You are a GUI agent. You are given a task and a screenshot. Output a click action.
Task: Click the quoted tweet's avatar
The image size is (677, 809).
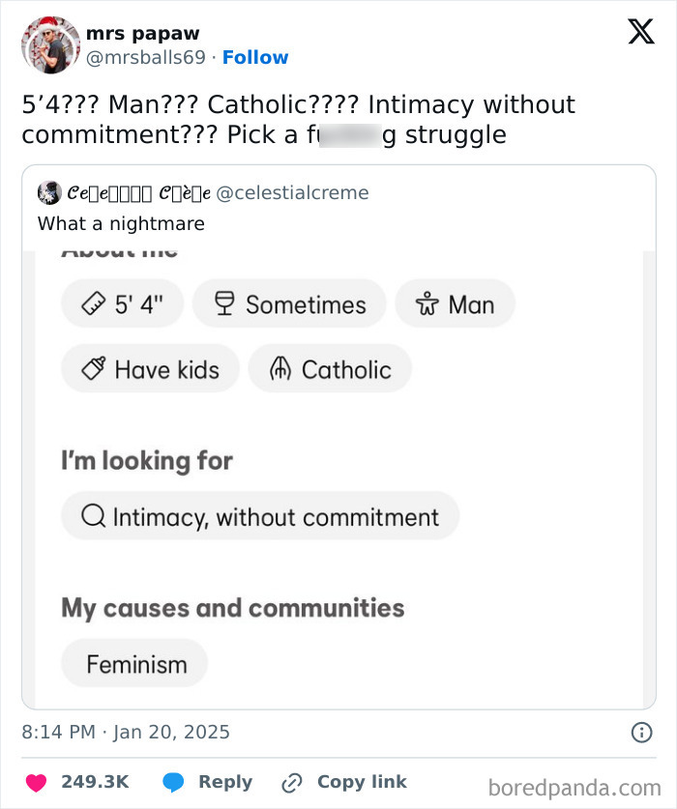pos(46,191)
